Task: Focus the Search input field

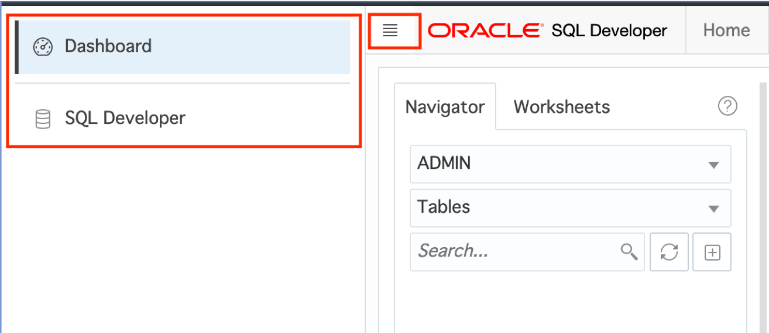Action: [x=515, y=252]
